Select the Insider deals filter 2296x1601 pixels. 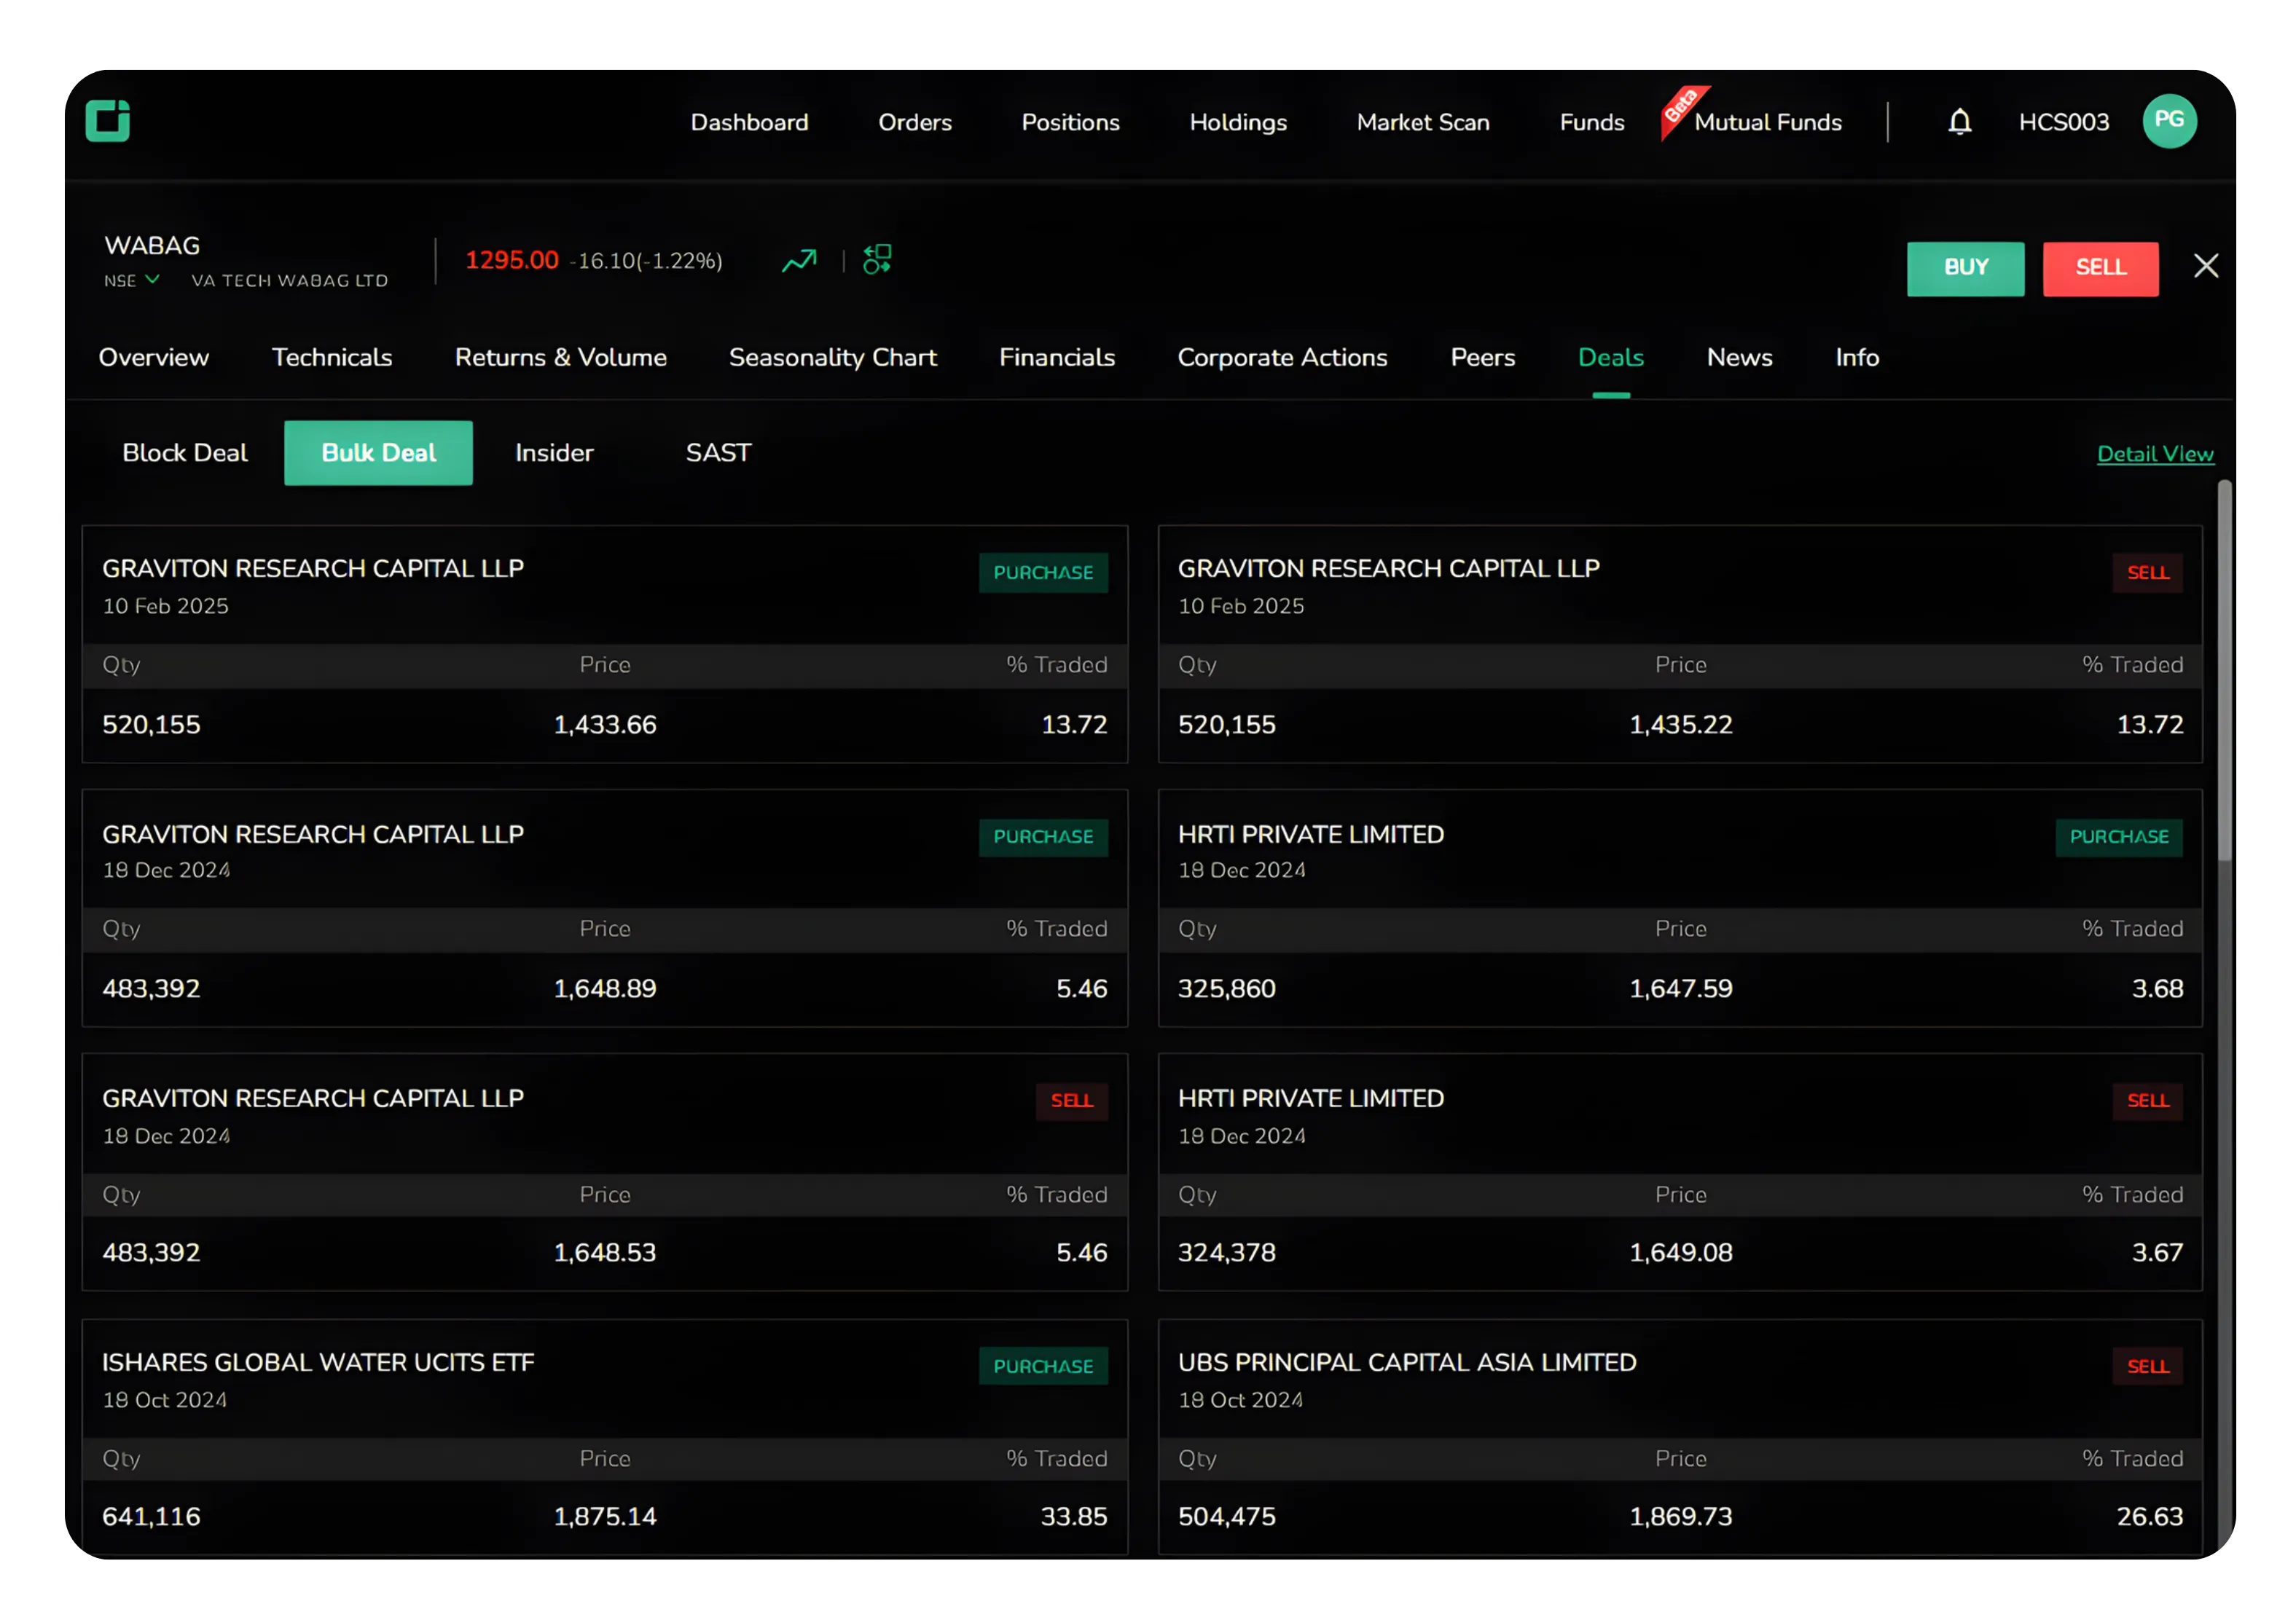coord(553,452)
